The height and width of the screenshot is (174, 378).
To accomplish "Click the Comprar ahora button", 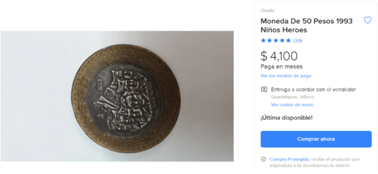I will 316,139.
